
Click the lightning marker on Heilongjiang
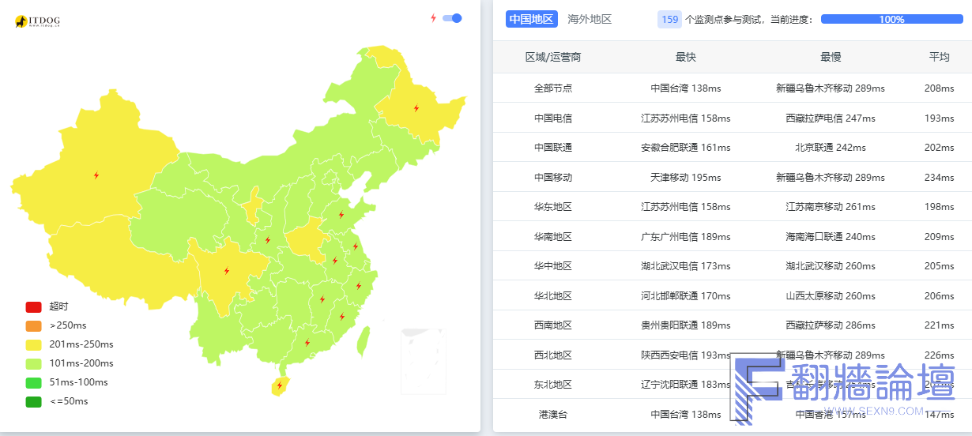pyautogui.click(x=416, y=108)
